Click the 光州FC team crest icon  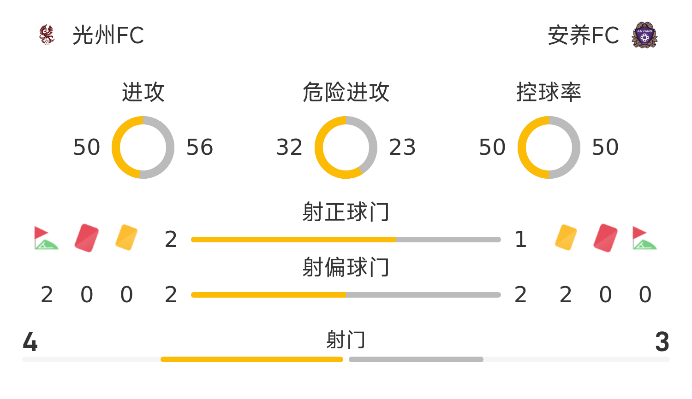point(47,35)
